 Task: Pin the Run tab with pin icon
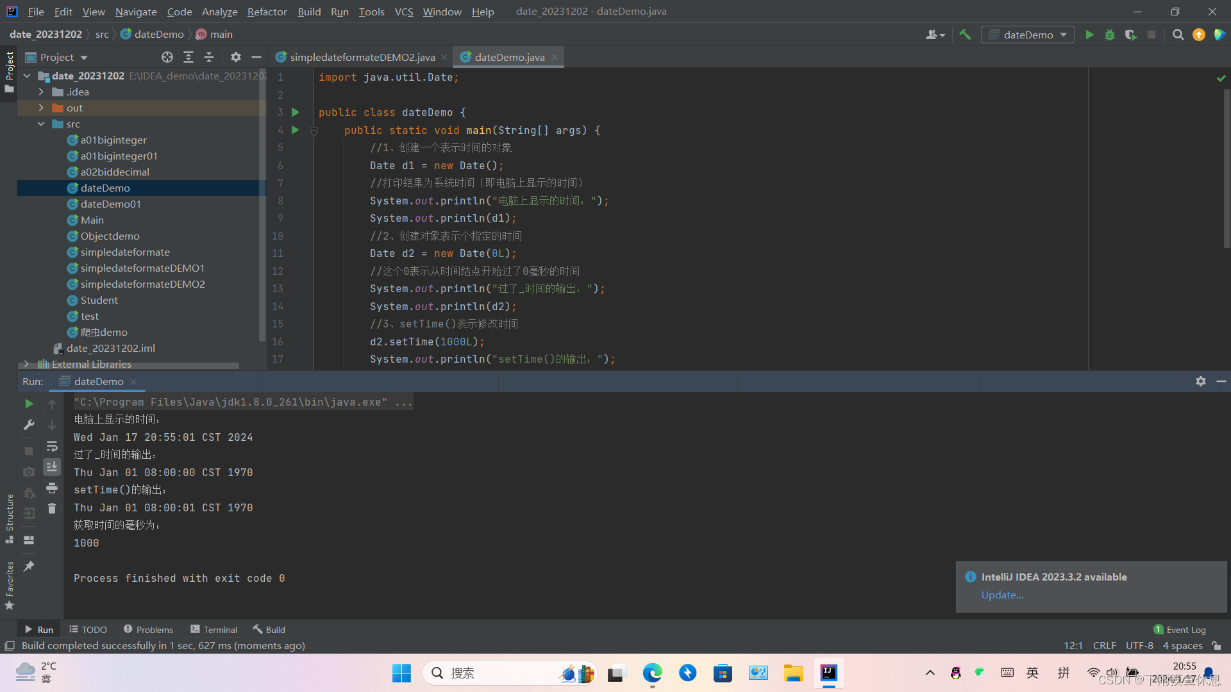29,566
